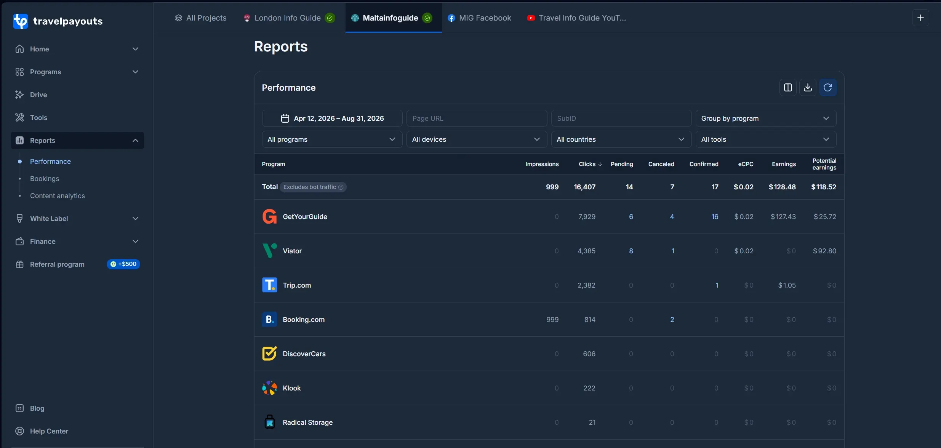Sort table by eCPC column header
This screenshot has height=448, width=941.
point(746,164)
